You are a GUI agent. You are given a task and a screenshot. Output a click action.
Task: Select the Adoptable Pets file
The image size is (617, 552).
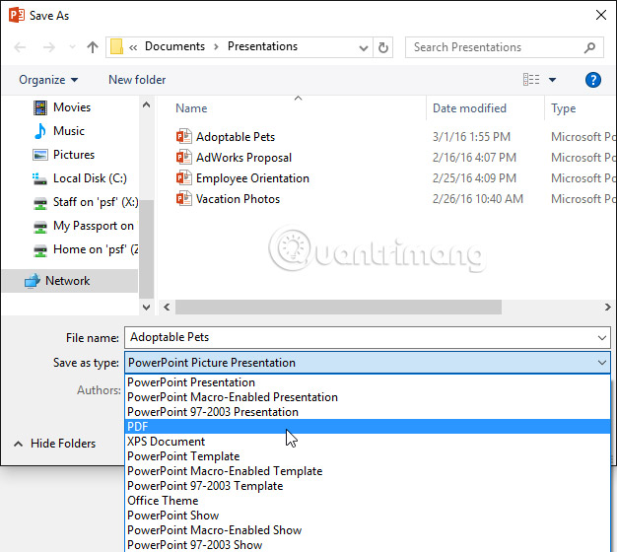[236, 137]
